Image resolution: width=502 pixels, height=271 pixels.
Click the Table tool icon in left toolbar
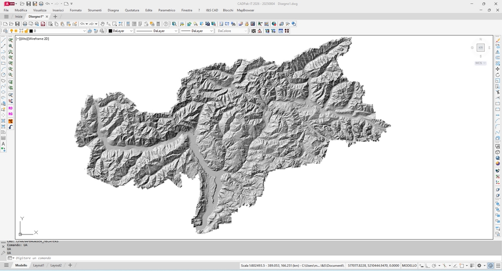pos(4,138)
